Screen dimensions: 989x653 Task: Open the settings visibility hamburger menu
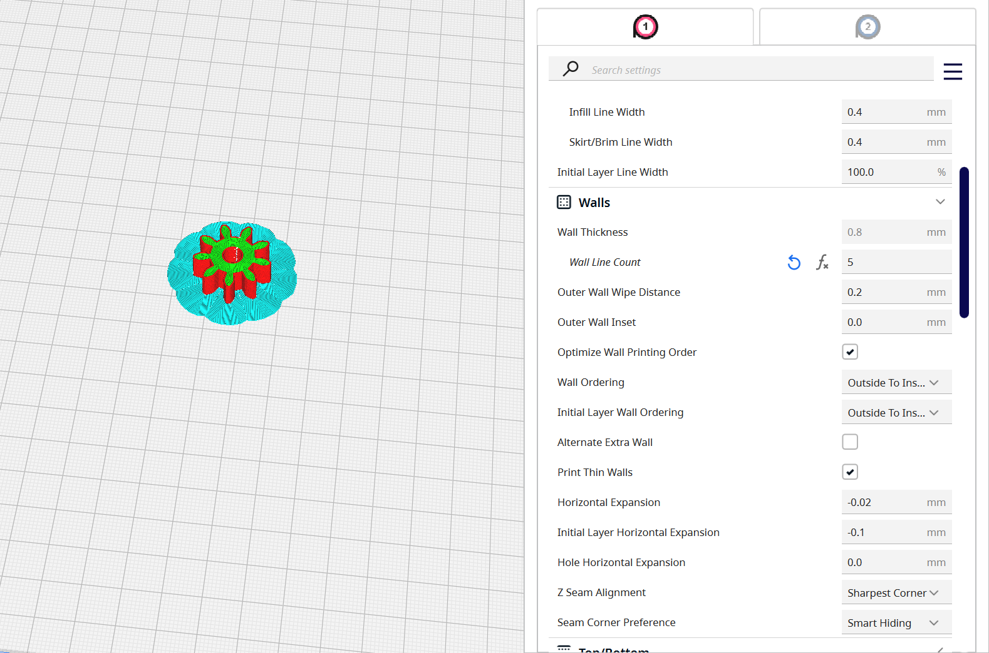953,71
